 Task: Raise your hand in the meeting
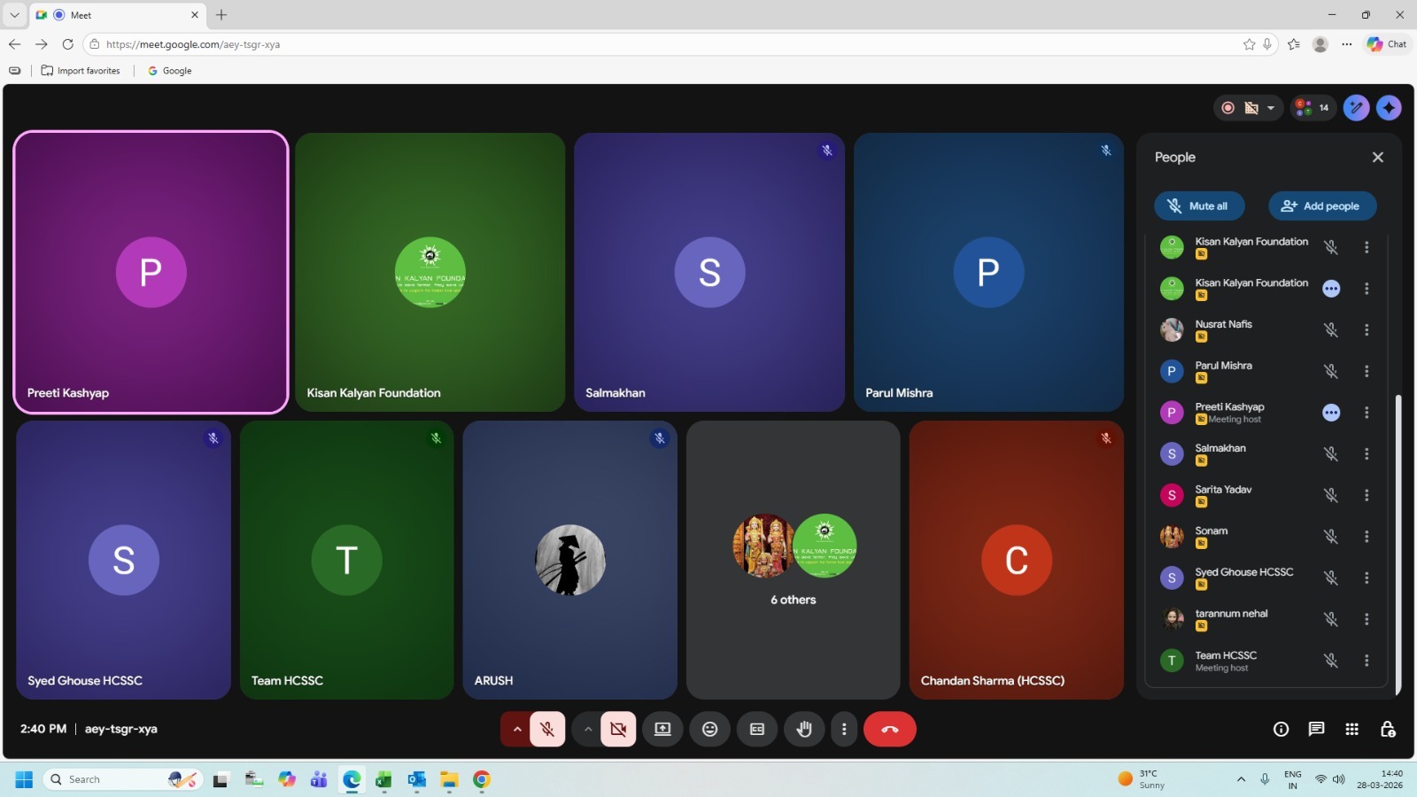pyautogui.click(x=804, y=729)
